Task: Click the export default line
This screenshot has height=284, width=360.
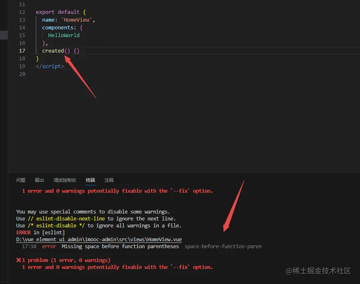Action: tap(61, 12)
